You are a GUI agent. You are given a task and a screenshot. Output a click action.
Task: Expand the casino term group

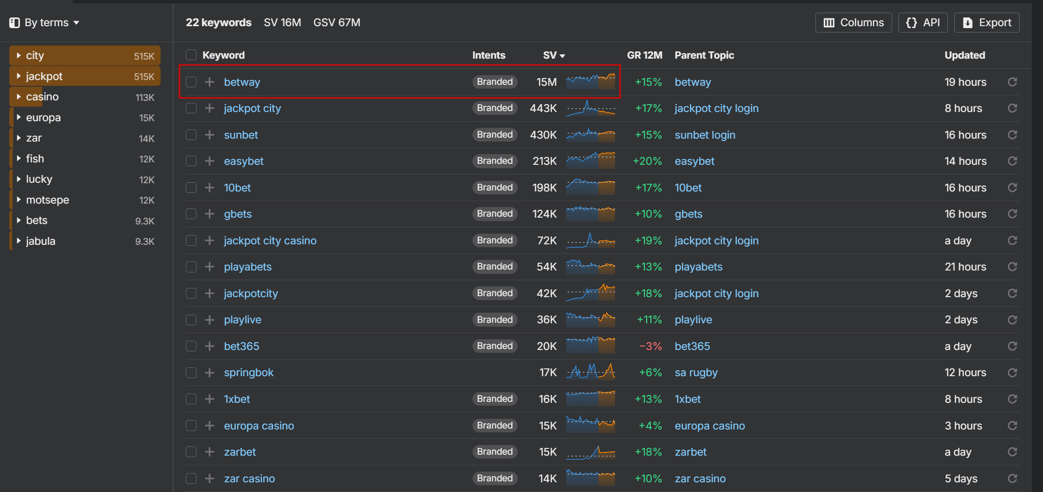pos(19,96)
